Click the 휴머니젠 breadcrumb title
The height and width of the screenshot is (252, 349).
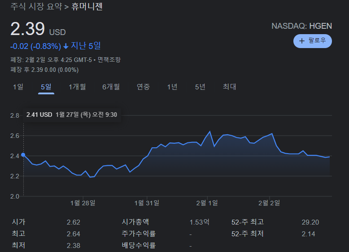point(87,6)
